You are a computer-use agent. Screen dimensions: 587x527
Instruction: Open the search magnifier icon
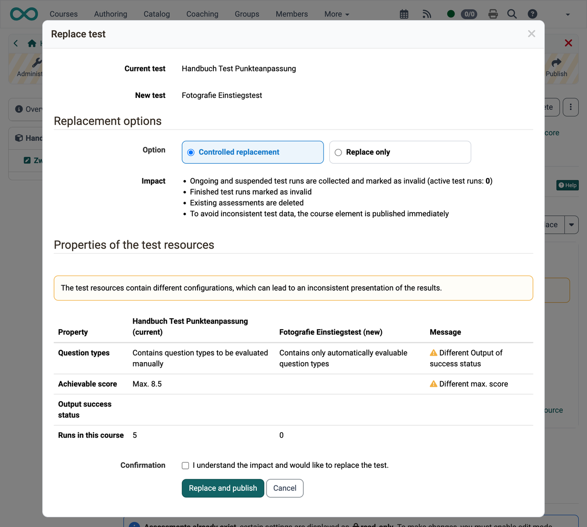coord(512,14)
